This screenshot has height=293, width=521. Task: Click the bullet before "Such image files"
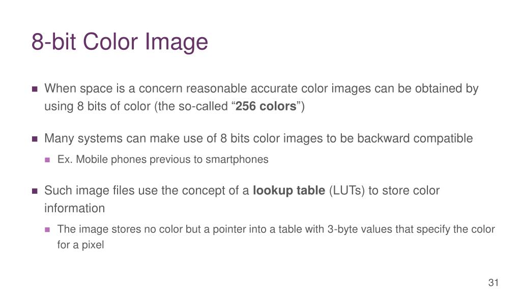pos(35,191)
